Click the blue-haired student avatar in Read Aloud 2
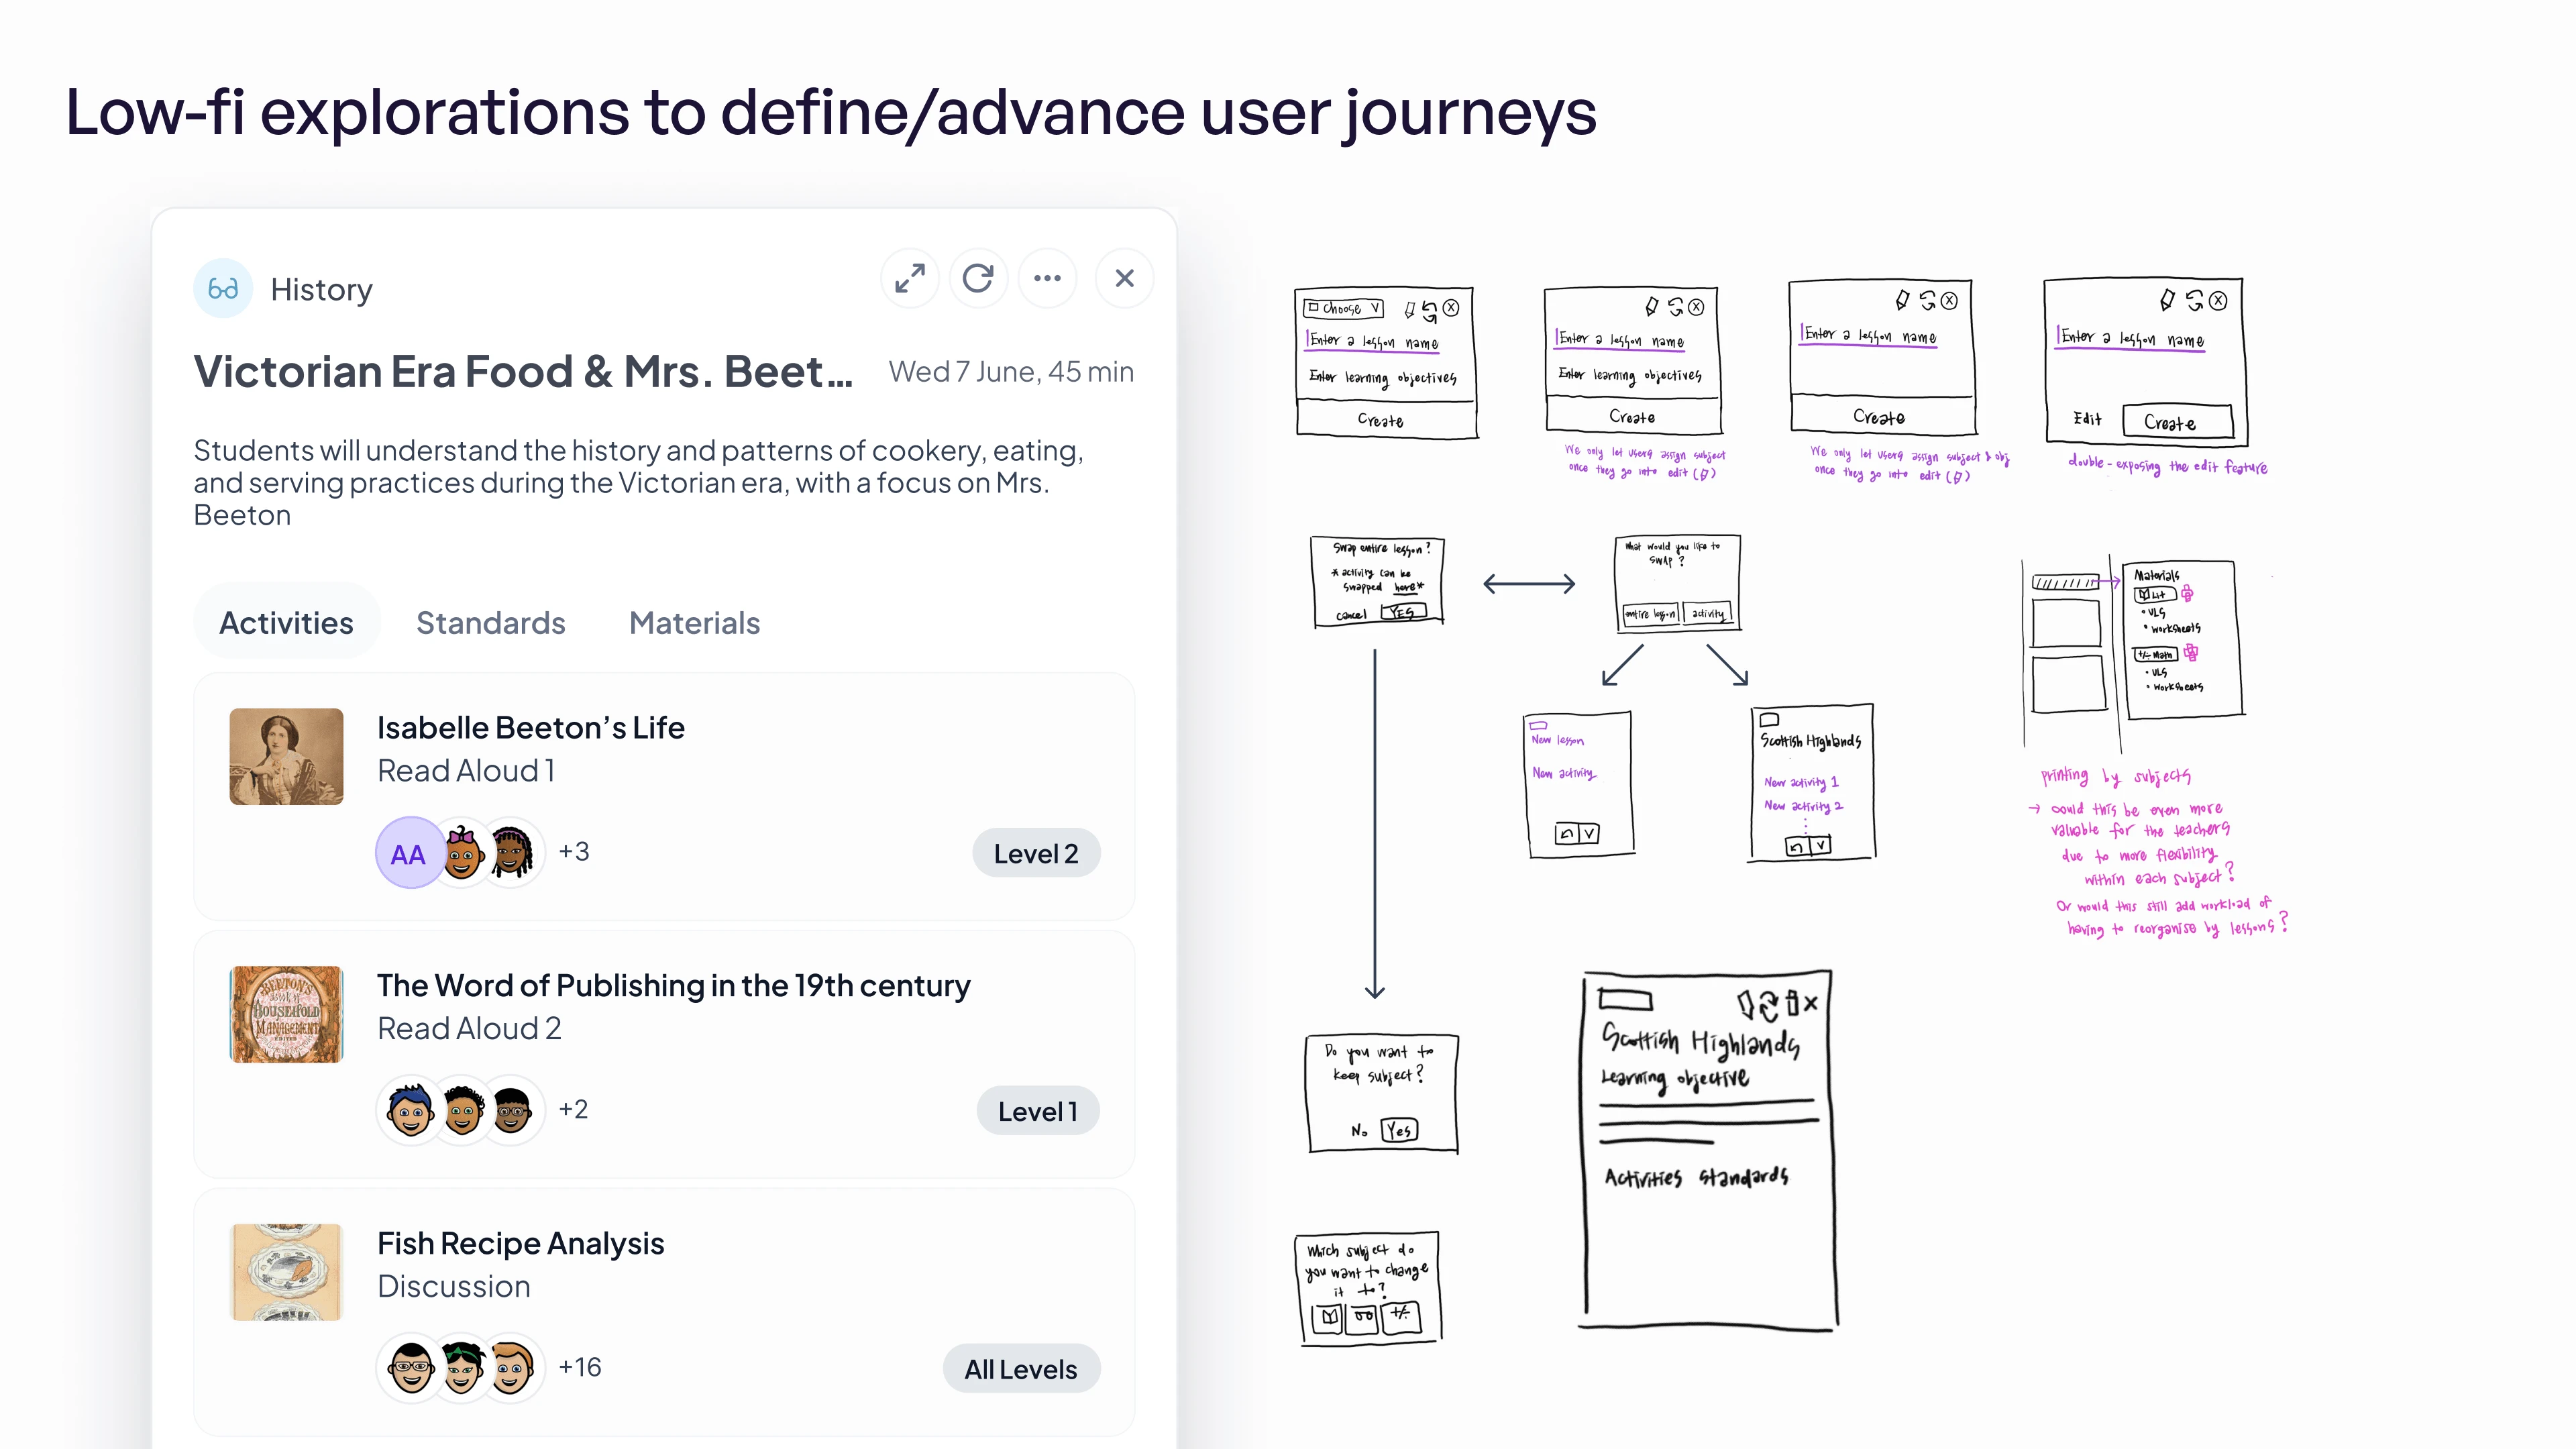2576x1449 pixels. 411,1110
